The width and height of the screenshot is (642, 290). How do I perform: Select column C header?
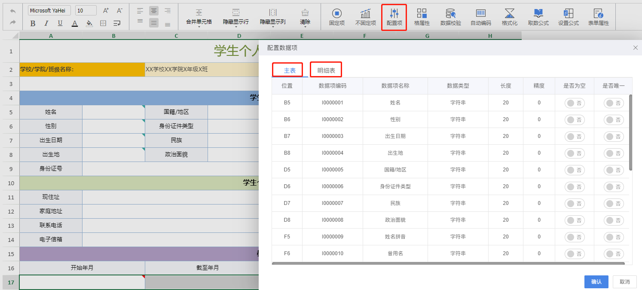(176, 36)
